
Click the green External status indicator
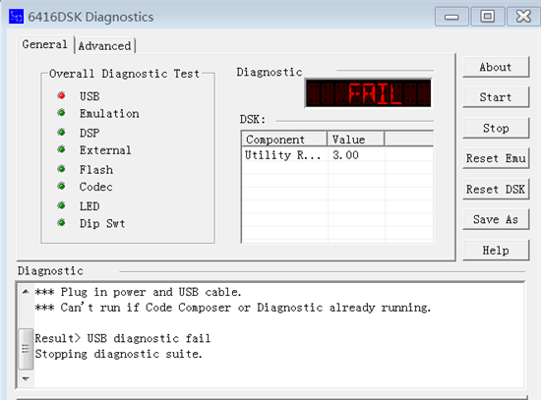point(61,149)
